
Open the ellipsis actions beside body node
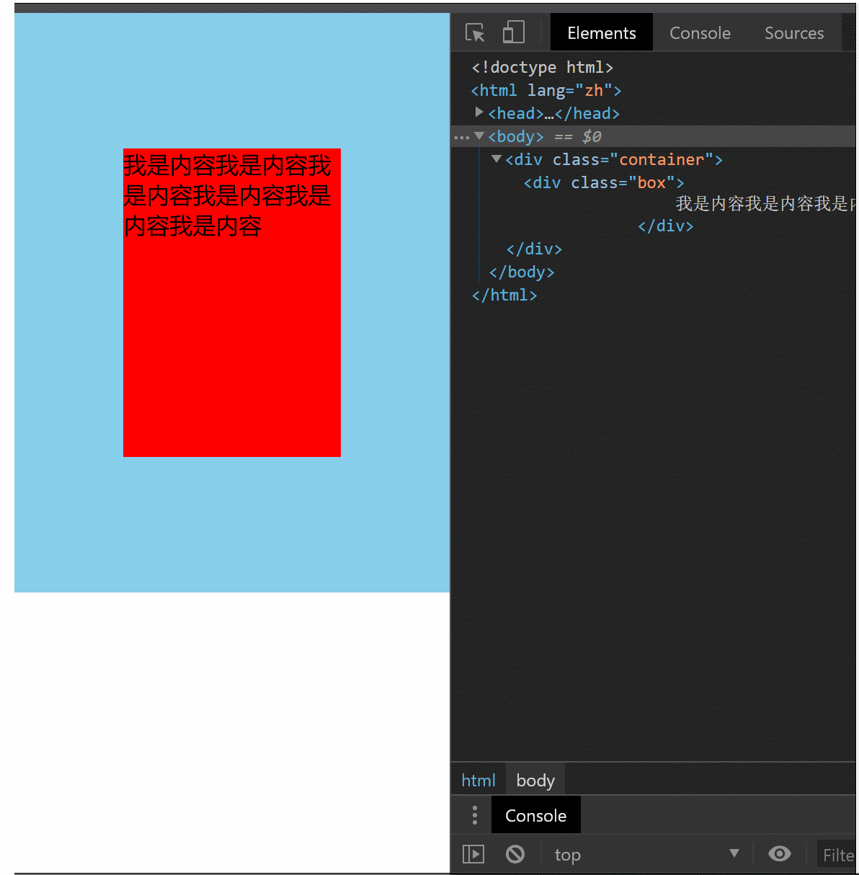461,137
